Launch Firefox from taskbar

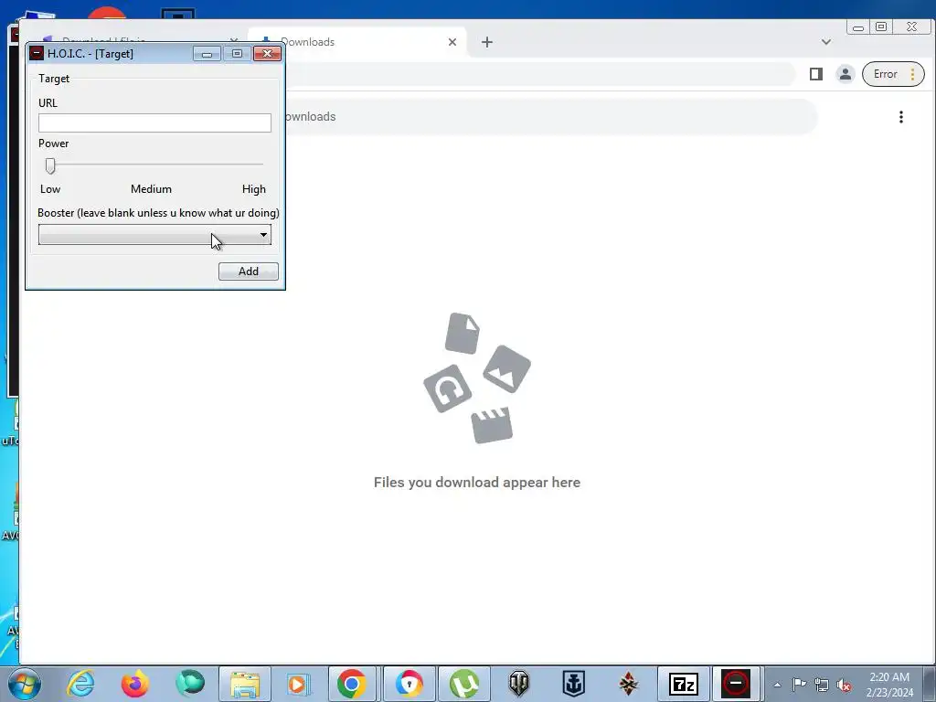tap(135, 684)
